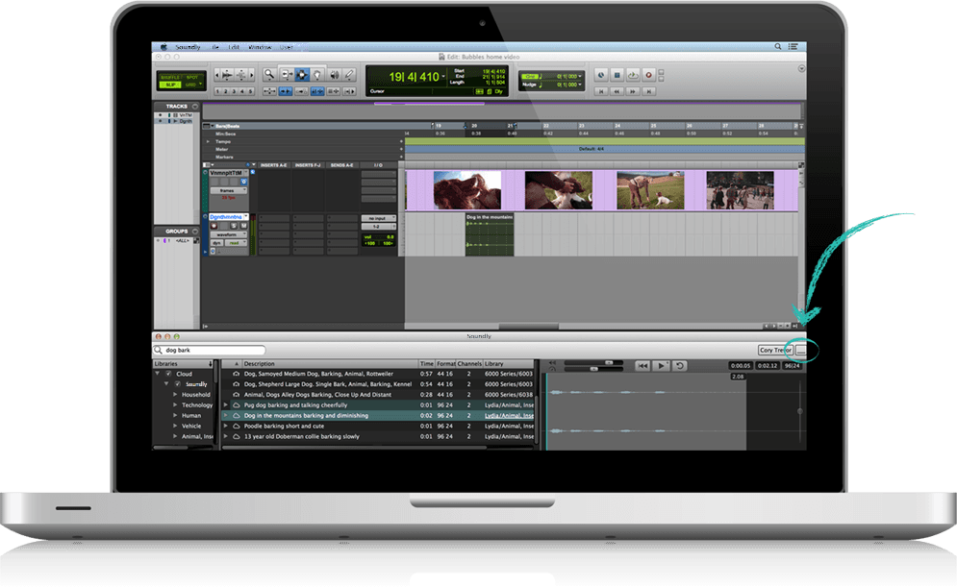Viewport: 957px width, 587px height.
Task: Select the Grabber hand tool
Action: pos(317,74)
